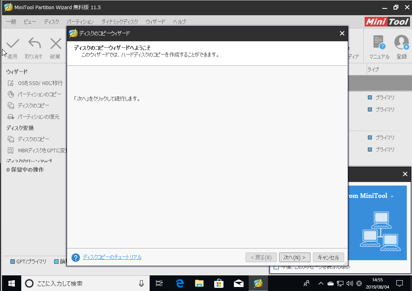The image size is (412, 291).
Task: Click the Register (登録) user icon
Action: [x=401, y=42]
